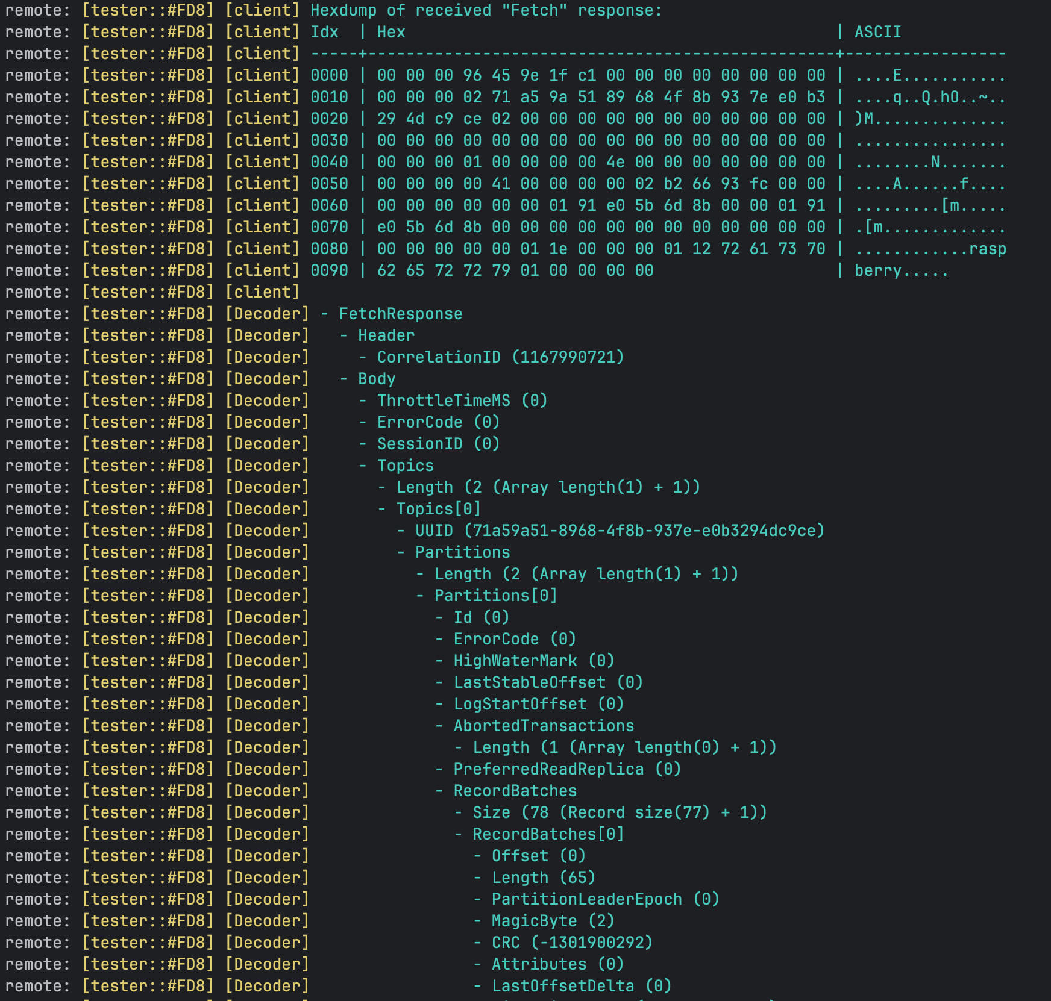Click the MagicByte (2) field
The height and width of the screenshot is (1001, 1051).
click(553, 921)
